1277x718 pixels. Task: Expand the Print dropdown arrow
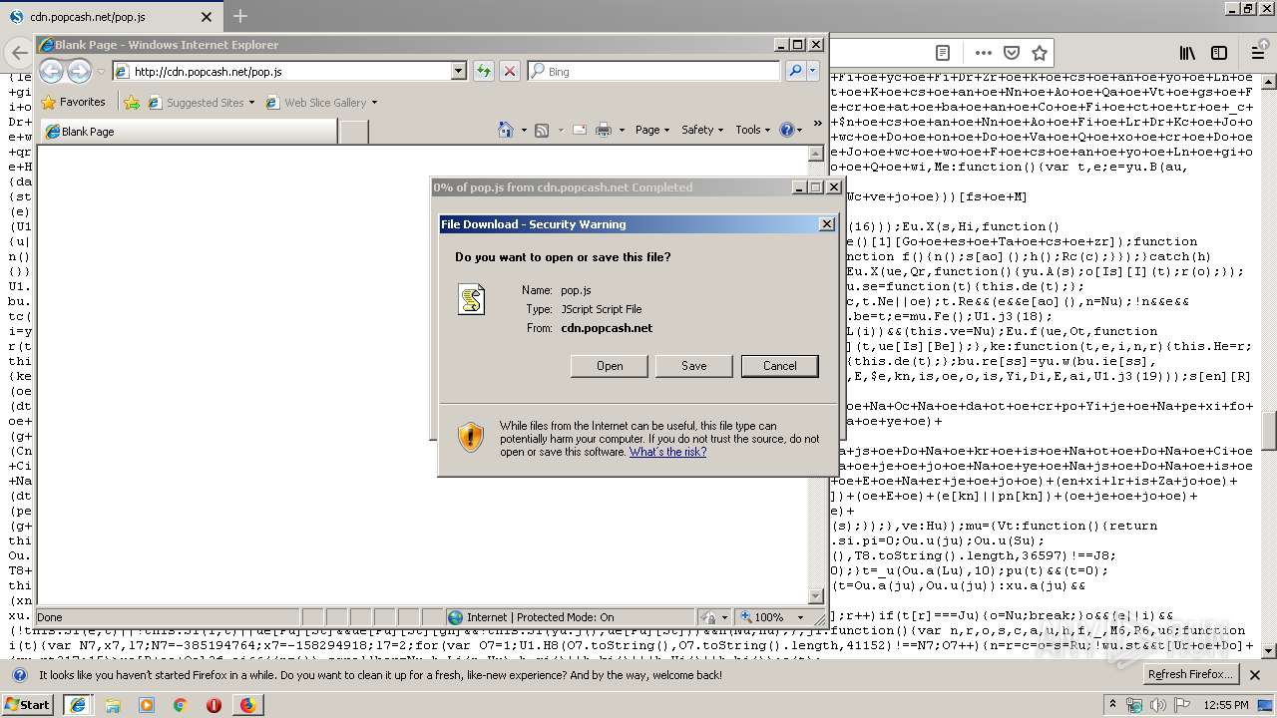click(621, 130)
